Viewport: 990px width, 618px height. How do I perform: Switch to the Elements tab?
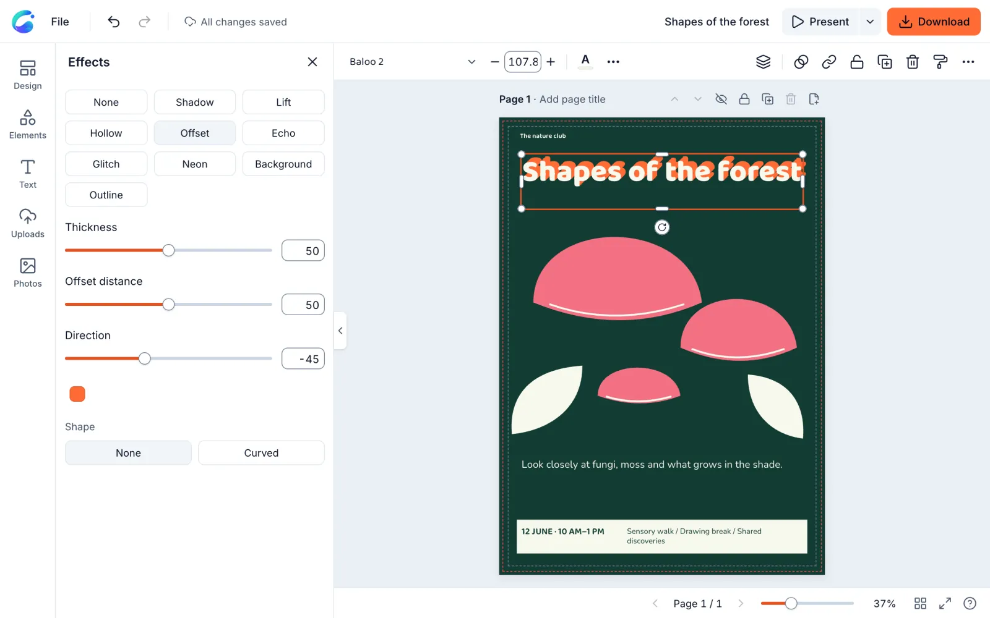click(28, 124)
